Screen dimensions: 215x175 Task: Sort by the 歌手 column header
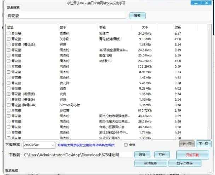pos(78,27)
